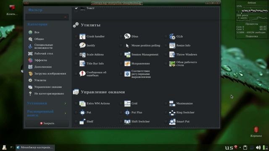This screenshot has height=151, width=269.
Task: Open the clipboard tray icon
Action: click(245, 147)
